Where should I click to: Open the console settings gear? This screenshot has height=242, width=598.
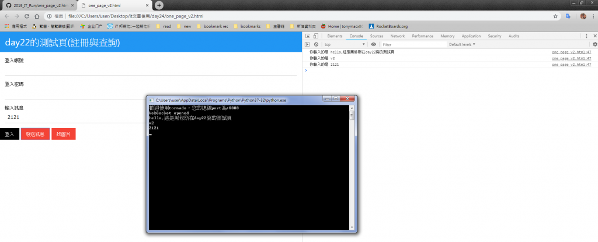(x=594, y=44)
